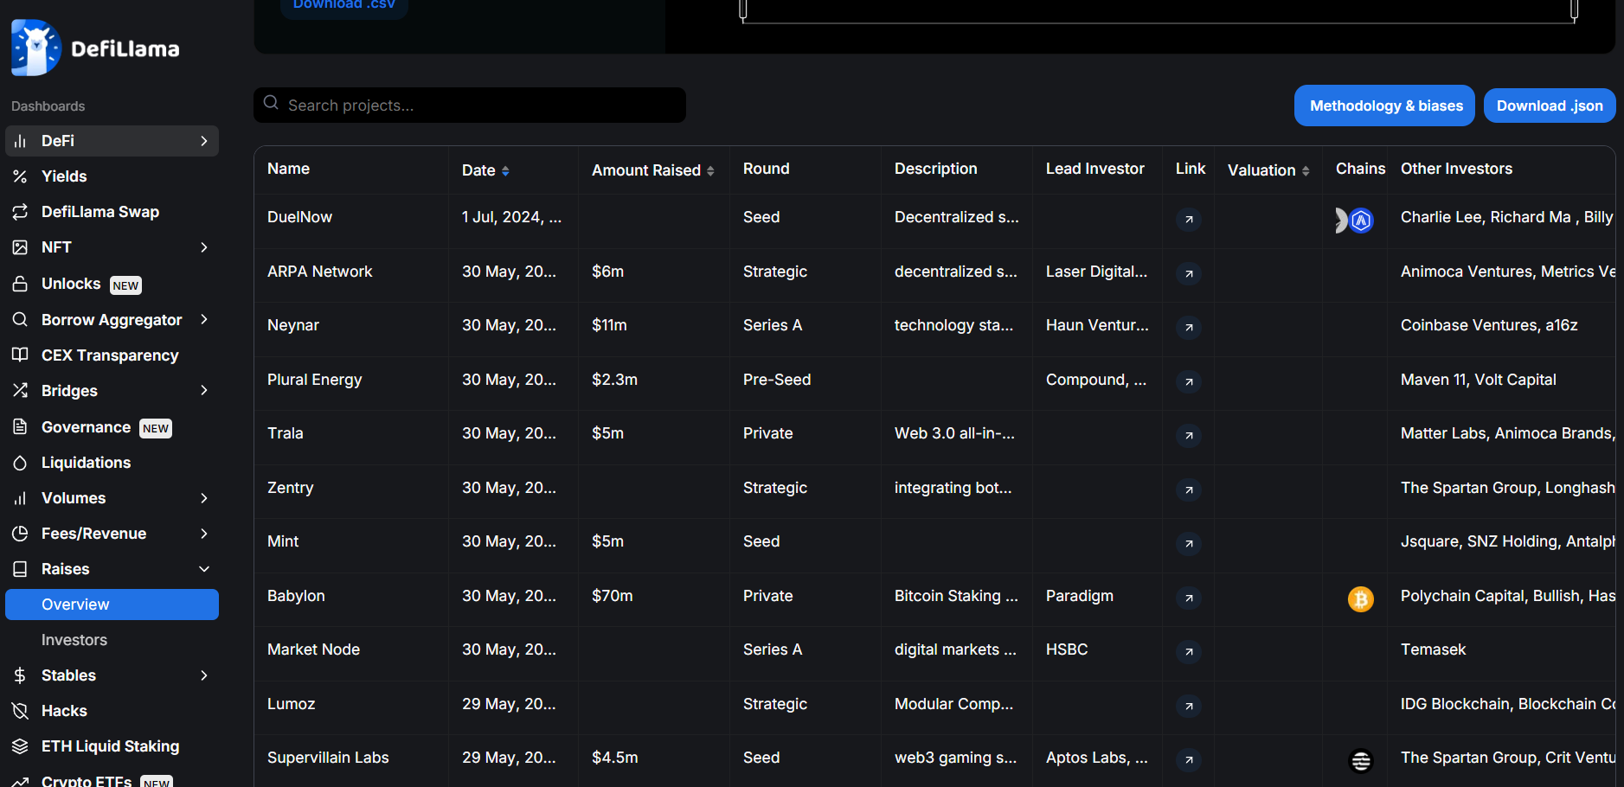Click the Mint row link arrow
This screenshot has width=1624, height=787.
point(1189,544)
